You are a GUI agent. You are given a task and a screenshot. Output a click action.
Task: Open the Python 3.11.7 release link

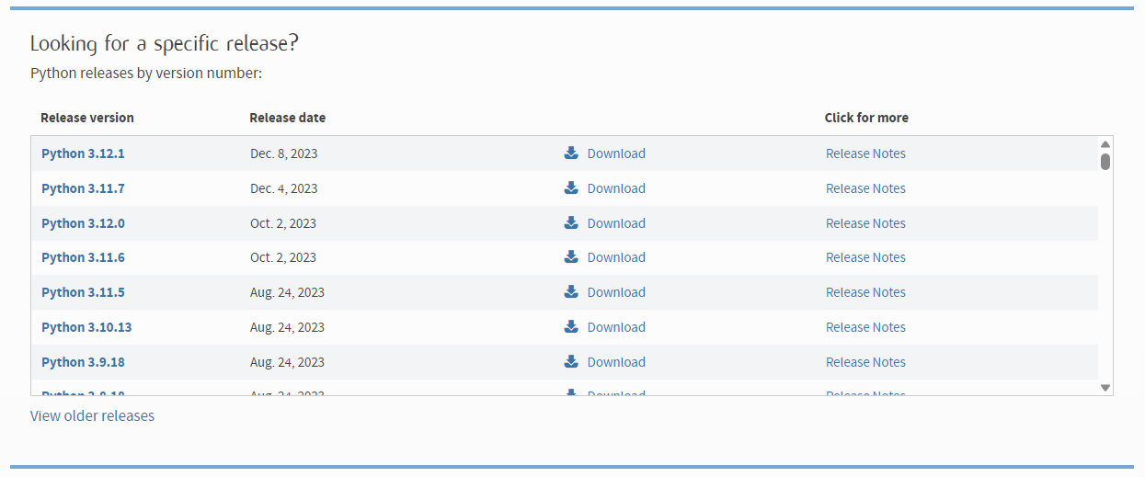click(83, 188)
